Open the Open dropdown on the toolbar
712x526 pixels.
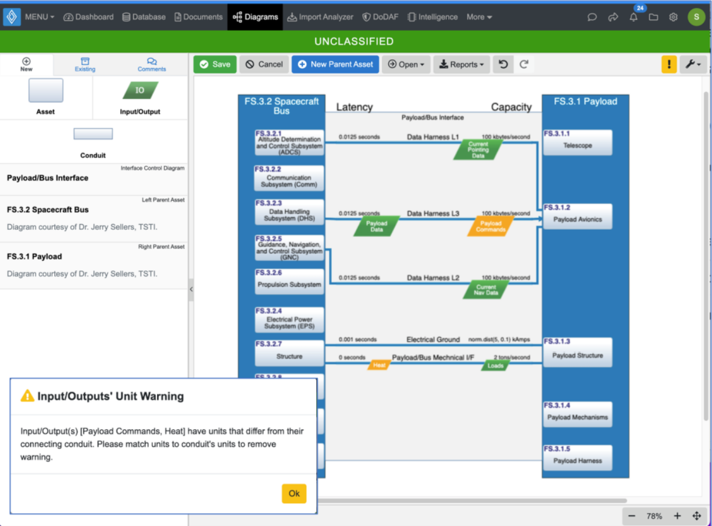tap(406, 64)
